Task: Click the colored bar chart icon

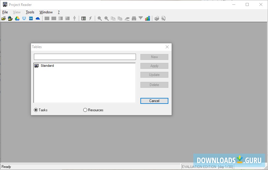Action: tap(148, 18)
